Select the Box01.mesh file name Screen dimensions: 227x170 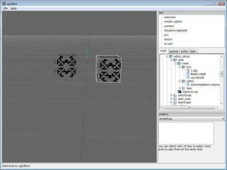point(198,74)
